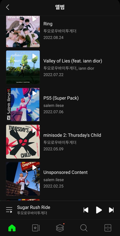Viewport: 120px width, 236px height.
Task: Open the Valley of Lies (feat. iann dior) album
Action: [73, 61]
